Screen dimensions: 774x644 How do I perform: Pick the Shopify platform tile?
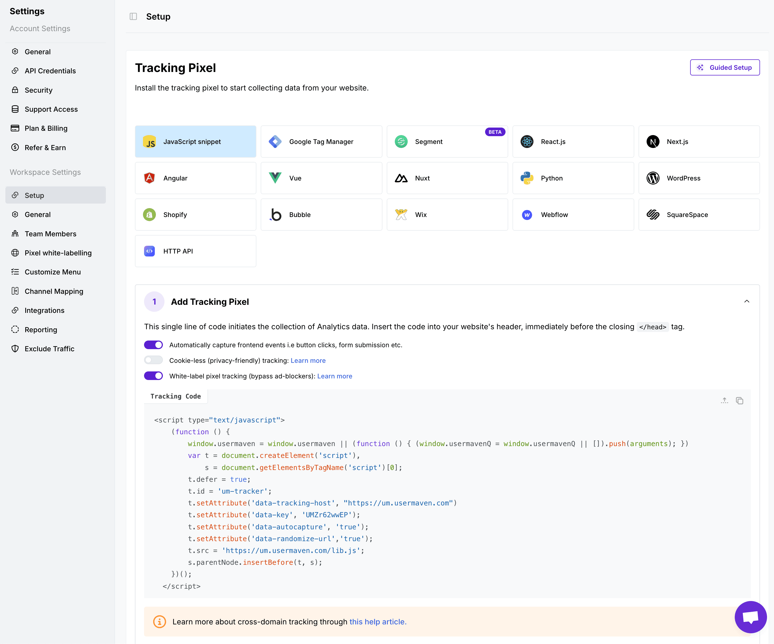(195, 215)
